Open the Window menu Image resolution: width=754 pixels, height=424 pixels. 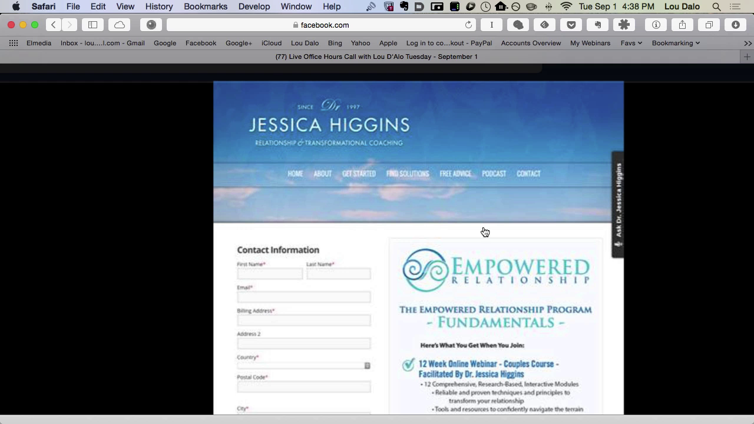pos(296,6)
